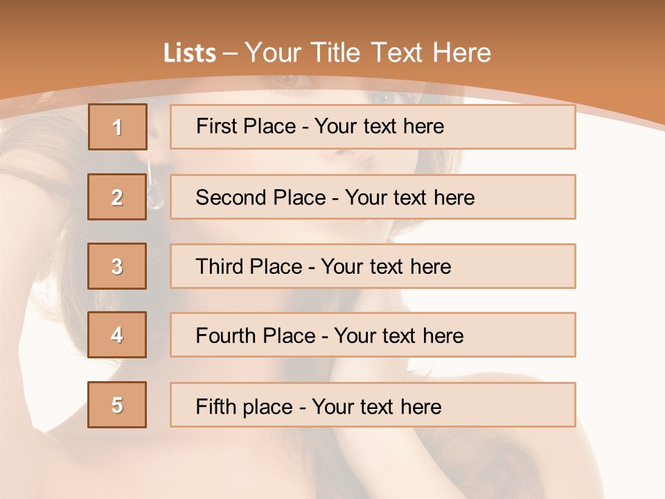
Task: Click the slide title text
Action: coord(328,53)
